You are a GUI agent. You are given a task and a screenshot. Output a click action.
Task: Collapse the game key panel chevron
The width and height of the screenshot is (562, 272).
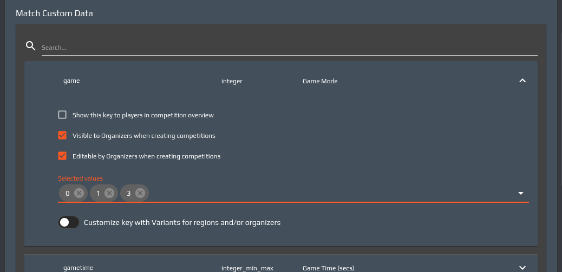pyautogui.click(x=522, y=81)
